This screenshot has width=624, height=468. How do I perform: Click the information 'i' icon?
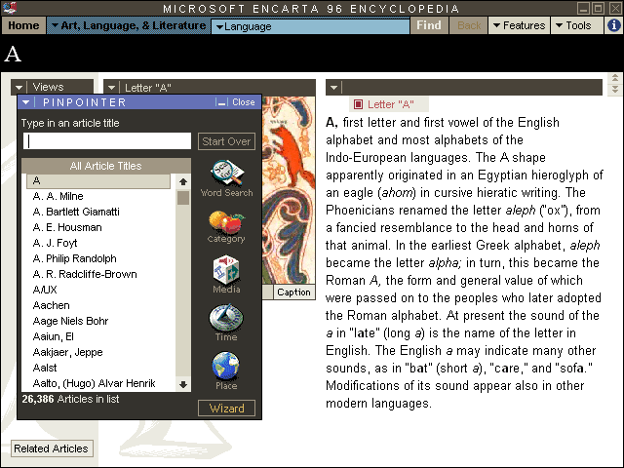(x=614, y=25)
